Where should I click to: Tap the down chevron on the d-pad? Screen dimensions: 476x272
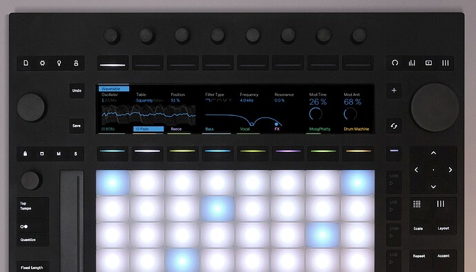tap(433, 186)
